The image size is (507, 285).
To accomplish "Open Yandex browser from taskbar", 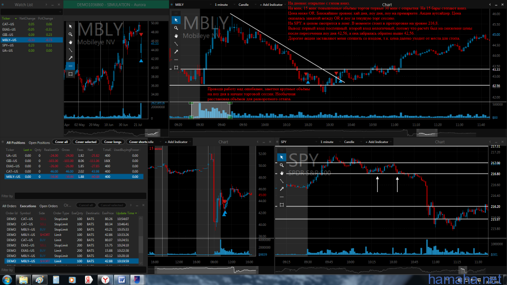I will (105, 280).
